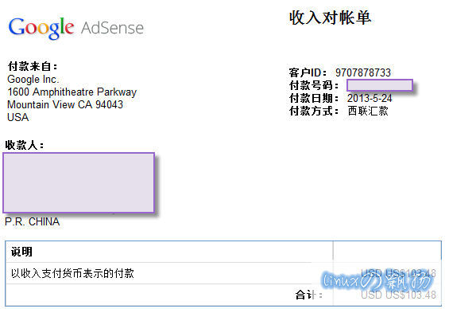This screenshot has height=309, width=449.
Task: Click the AdSense wordmark
Action: (112, 28)
